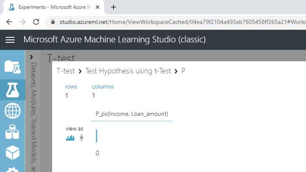
Task: Close the Experiments browser tab
Action: tap(98, 7)
